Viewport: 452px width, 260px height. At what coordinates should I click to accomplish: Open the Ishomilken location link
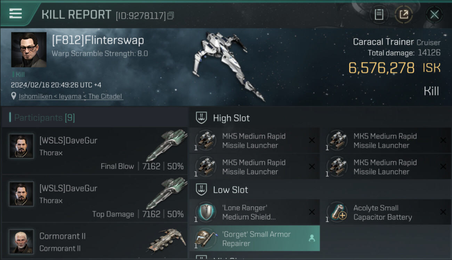(x=71, y=96)
